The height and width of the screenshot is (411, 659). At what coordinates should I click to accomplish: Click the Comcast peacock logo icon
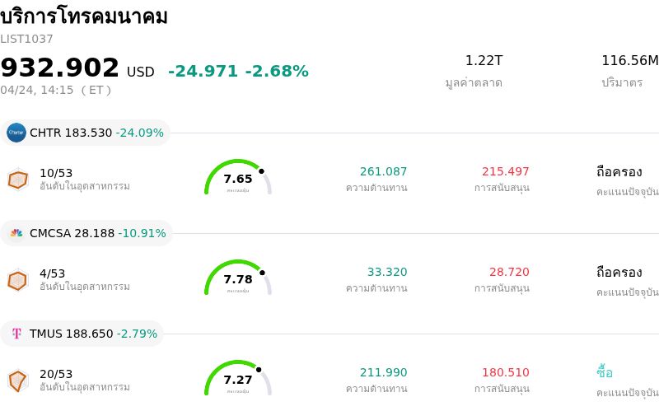coord(16,233)
